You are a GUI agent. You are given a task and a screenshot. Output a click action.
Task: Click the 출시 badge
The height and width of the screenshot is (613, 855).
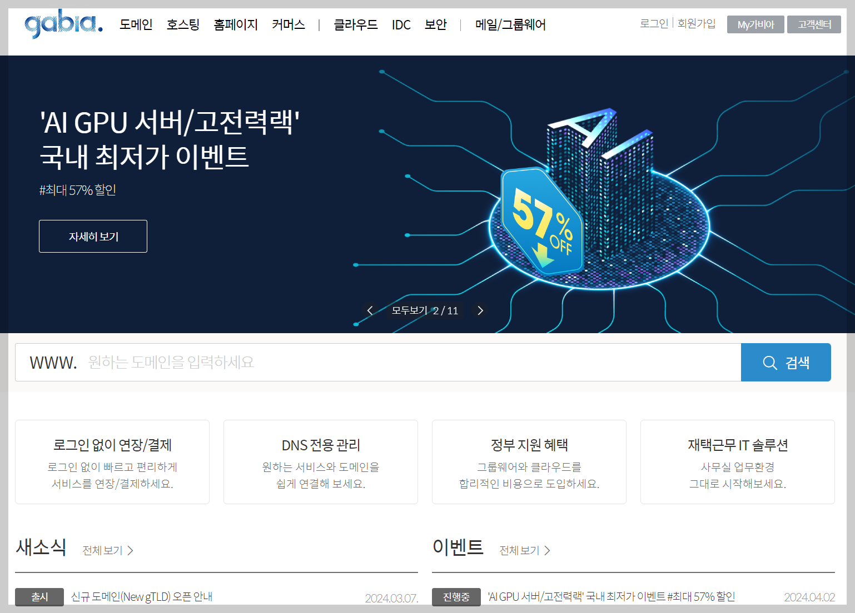click(x=39, y=597)
